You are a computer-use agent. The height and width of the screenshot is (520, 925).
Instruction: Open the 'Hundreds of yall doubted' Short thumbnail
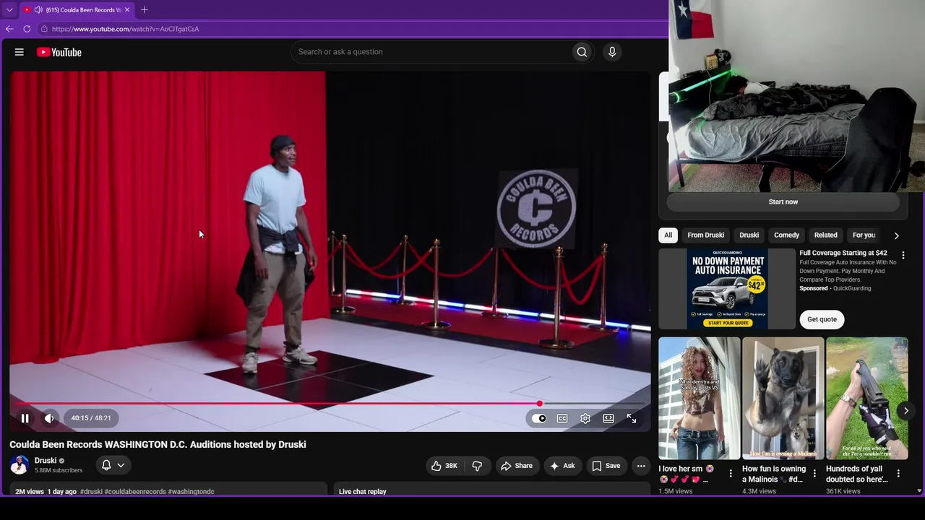click(867, 398)
